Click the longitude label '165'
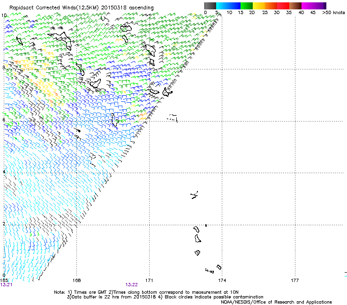347x305 pixels. [x=4, y=281]
